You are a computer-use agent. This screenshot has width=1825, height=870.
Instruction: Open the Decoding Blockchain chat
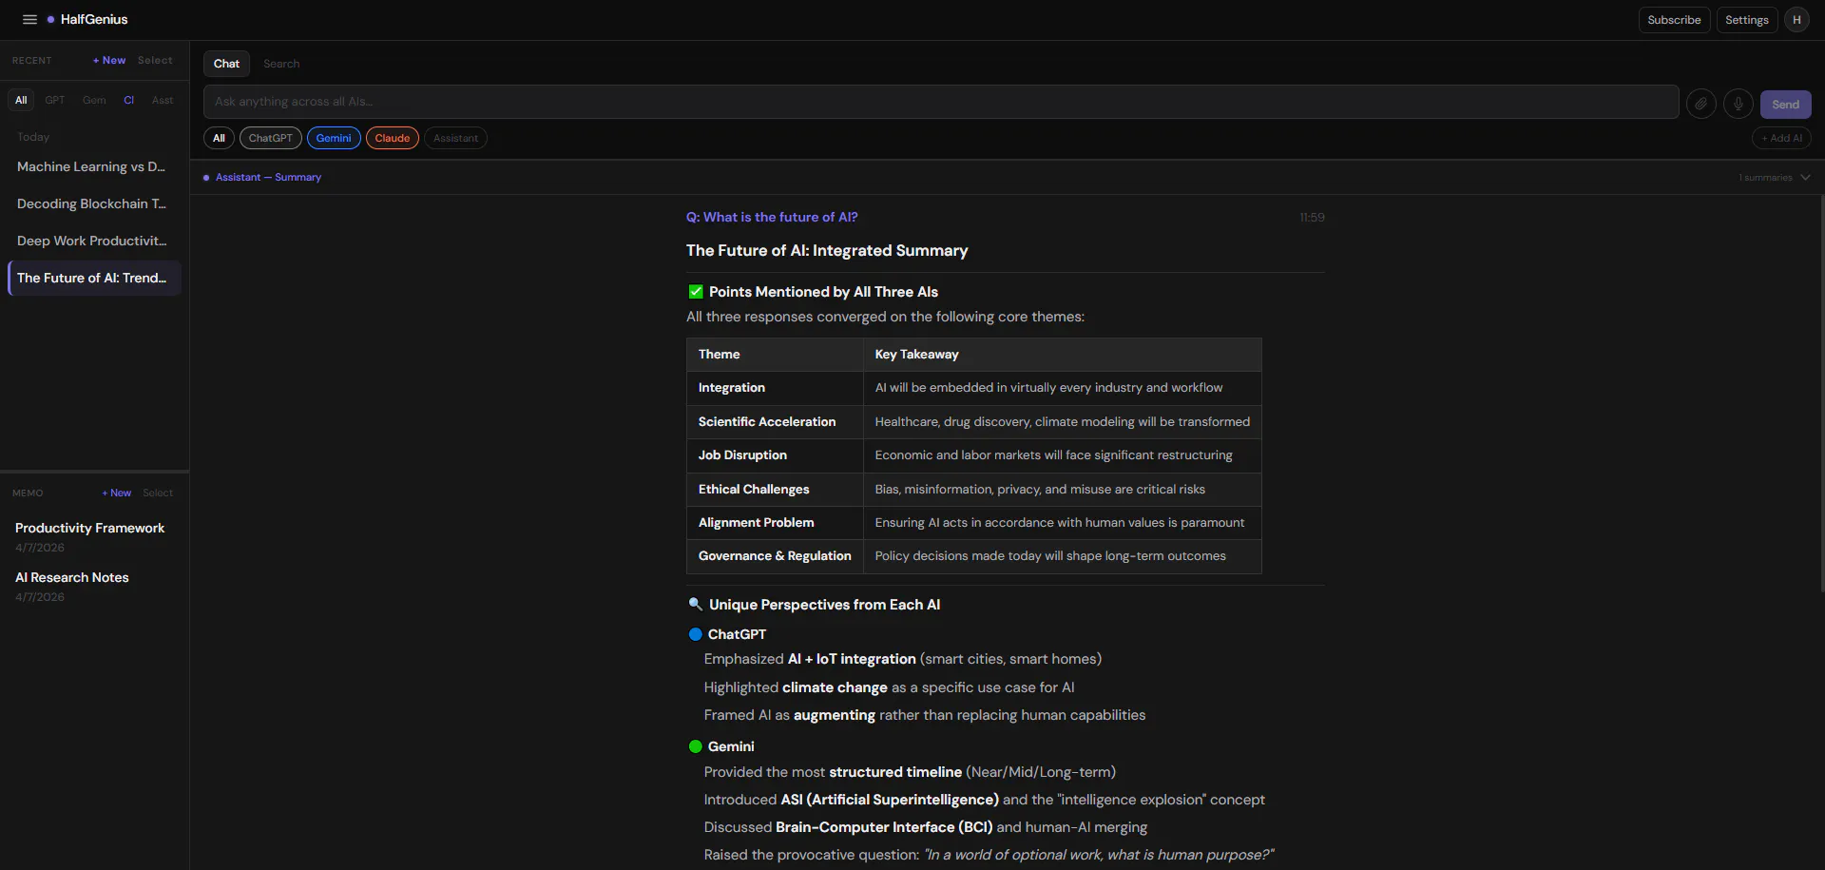pyautogui.click(x=94, y=203)
